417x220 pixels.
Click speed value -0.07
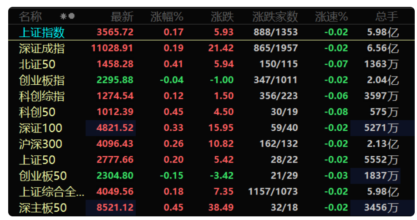[336, 64]
